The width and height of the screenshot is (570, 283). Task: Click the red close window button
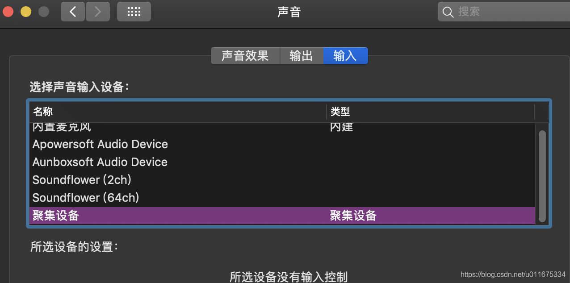[x=8, y=12]
